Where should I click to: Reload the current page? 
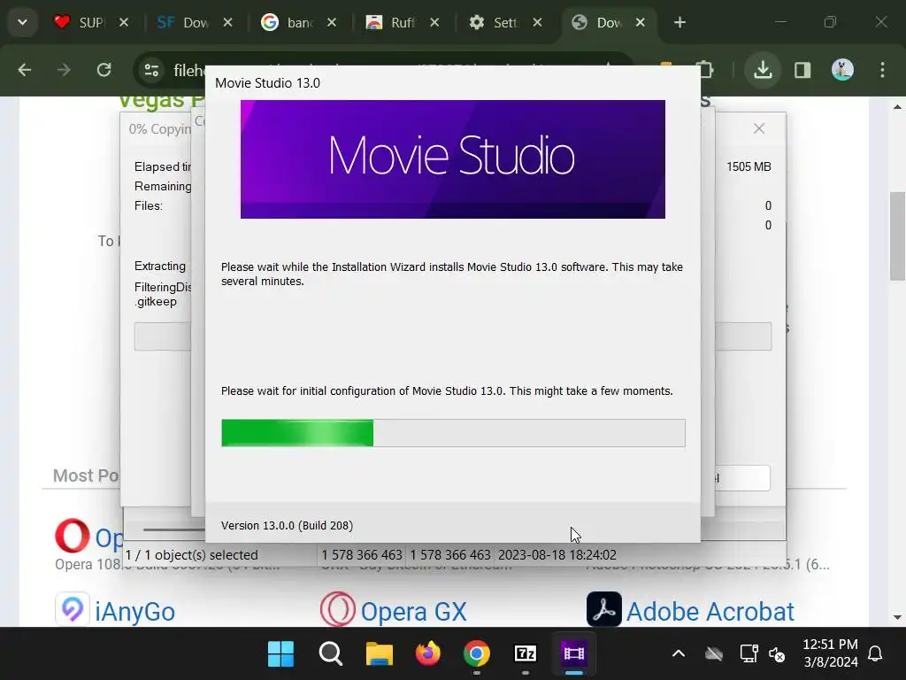coord(104,70)
